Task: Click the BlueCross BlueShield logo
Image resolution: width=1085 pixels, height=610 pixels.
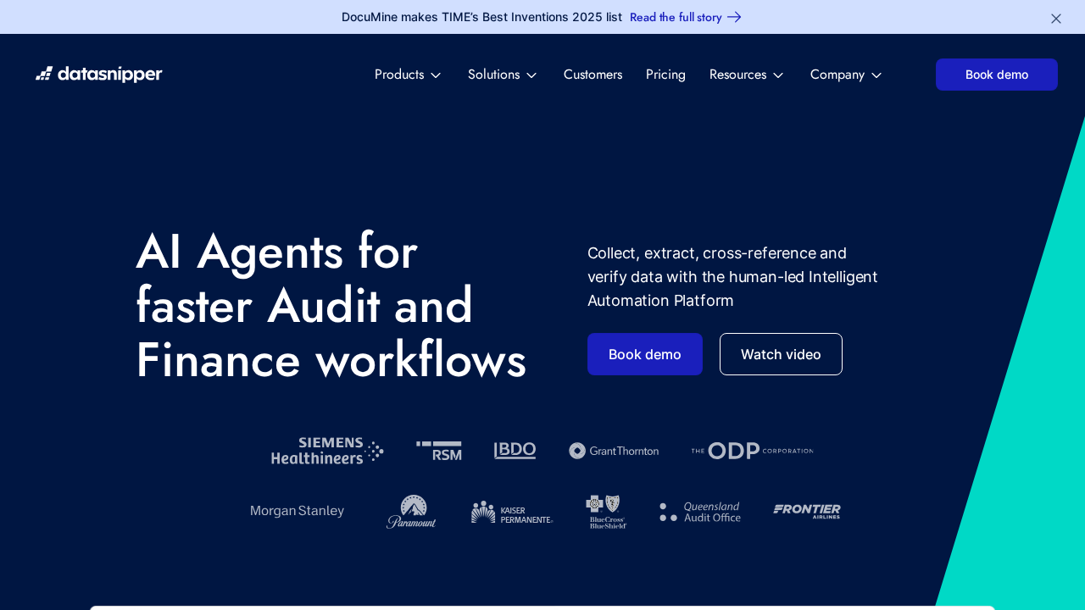Action: (x=605, y=511)
